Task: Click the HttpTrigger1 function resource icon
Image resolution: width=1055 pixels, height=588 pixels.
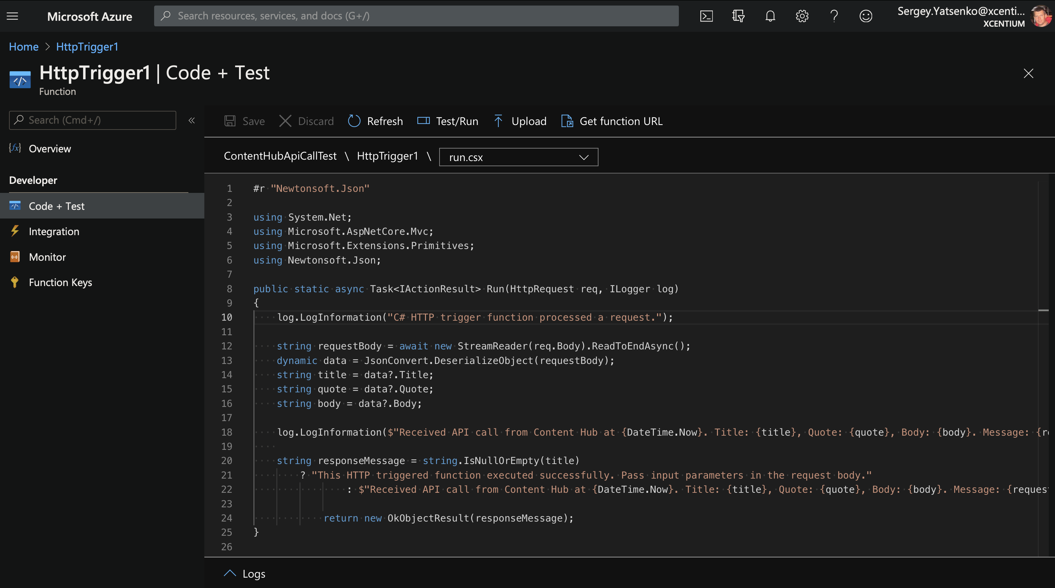Action: click(20, 80)
